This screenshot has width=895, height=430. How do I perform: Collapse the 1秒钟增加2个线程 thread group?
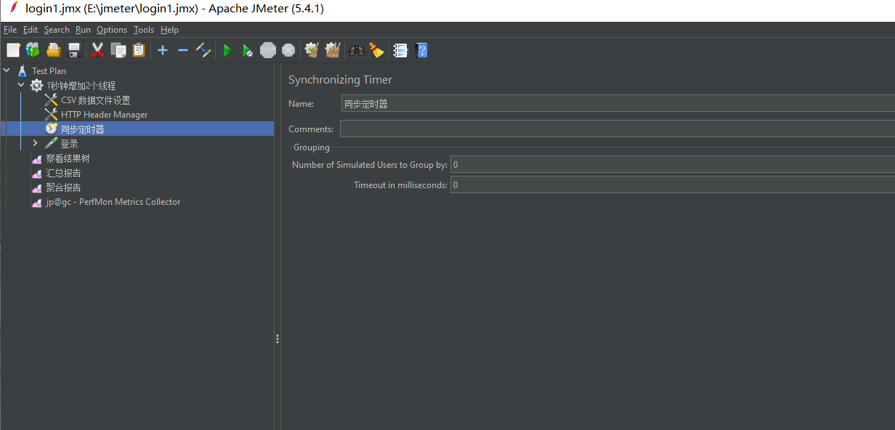[21, 85]
